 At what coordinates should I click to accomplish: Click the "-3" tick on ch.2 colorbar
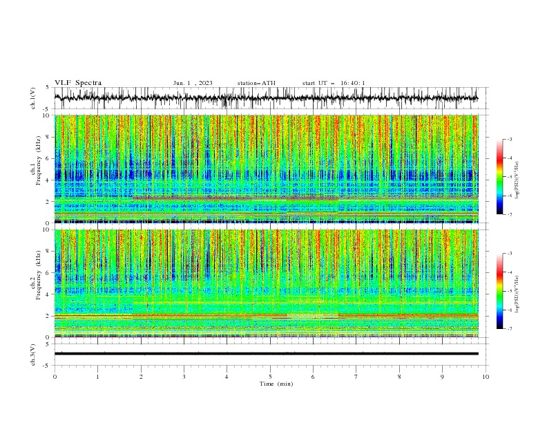510,254
